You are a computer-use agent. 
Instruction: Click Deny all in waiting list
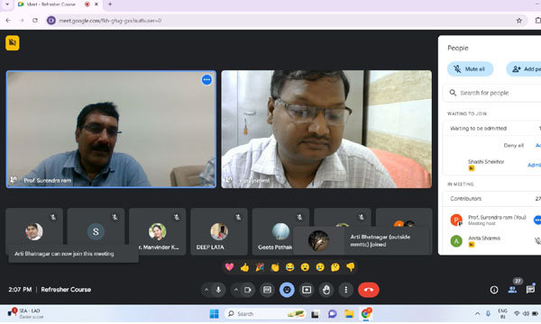pyautogui.click(x=514, y=145)
